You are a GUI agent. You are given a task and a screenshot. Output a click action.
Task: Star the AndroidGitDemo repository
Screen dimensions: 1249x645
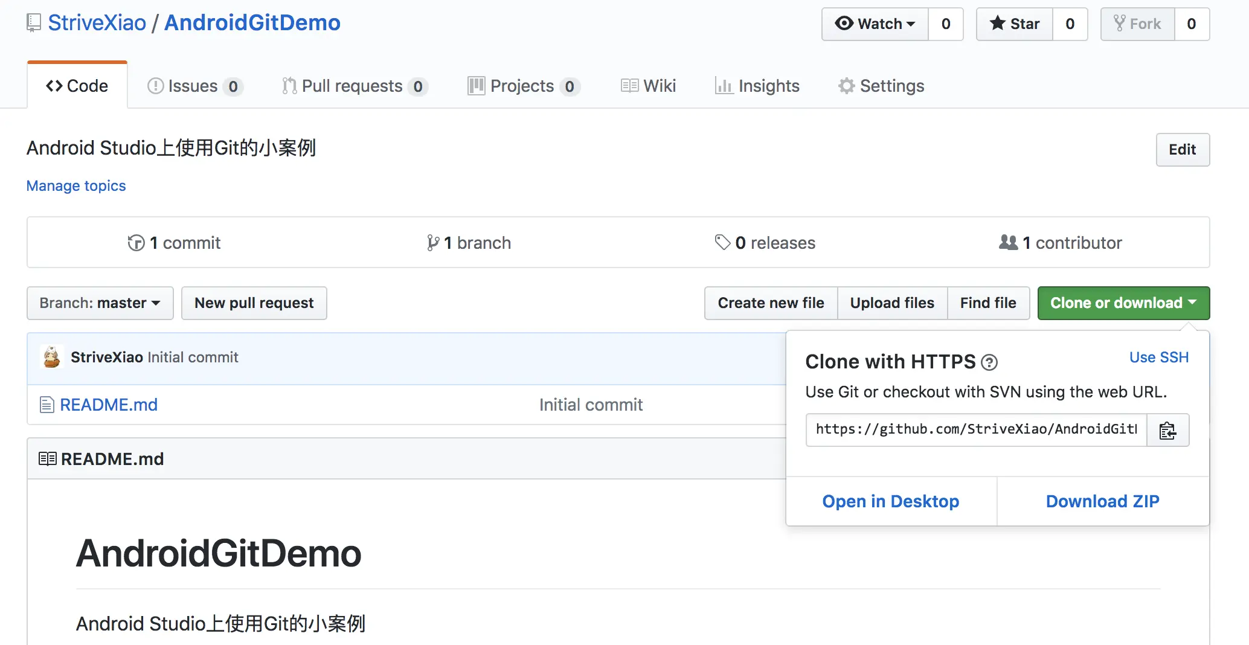(1015, 24)
